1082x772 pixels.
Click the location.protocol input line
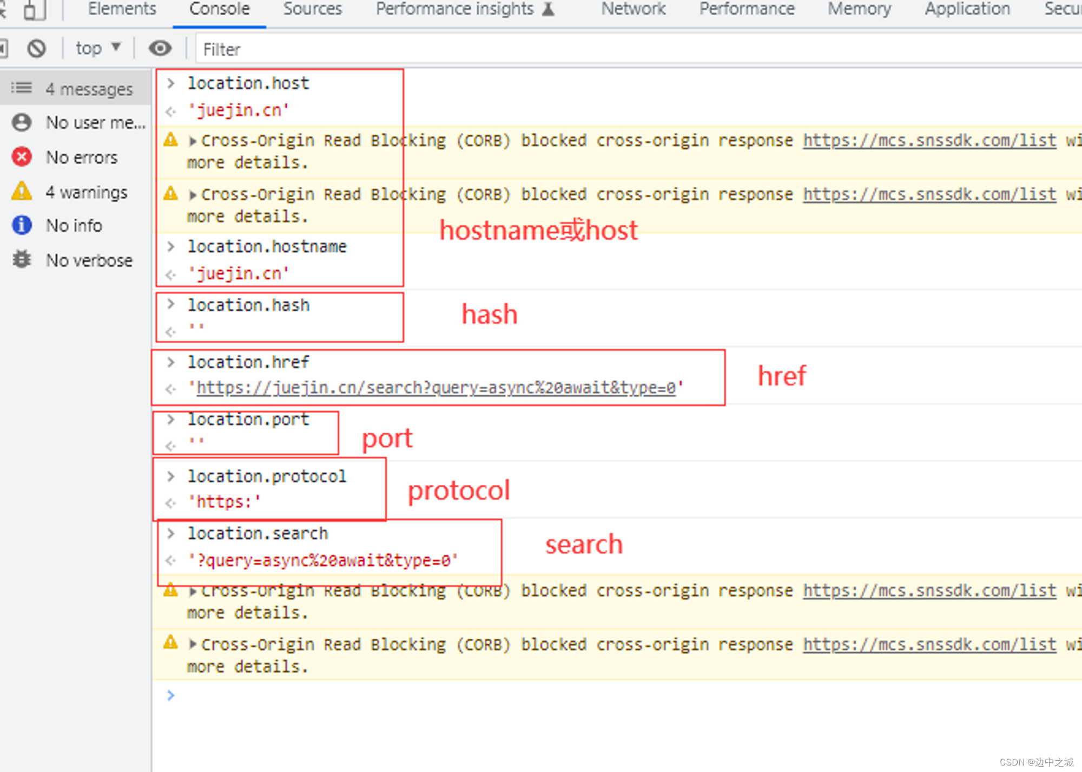tap(267, 476)
